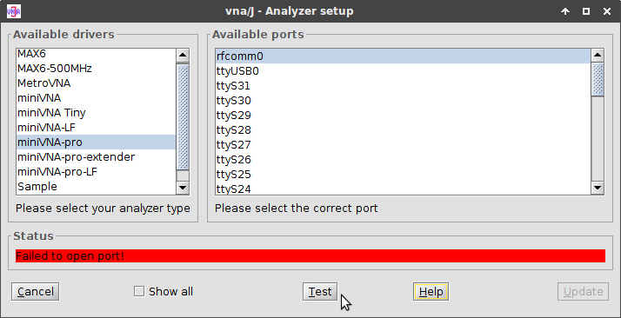Screen dimensions: 621x318
Task: Enable the Show all checkbox
Action: [139, 292]
